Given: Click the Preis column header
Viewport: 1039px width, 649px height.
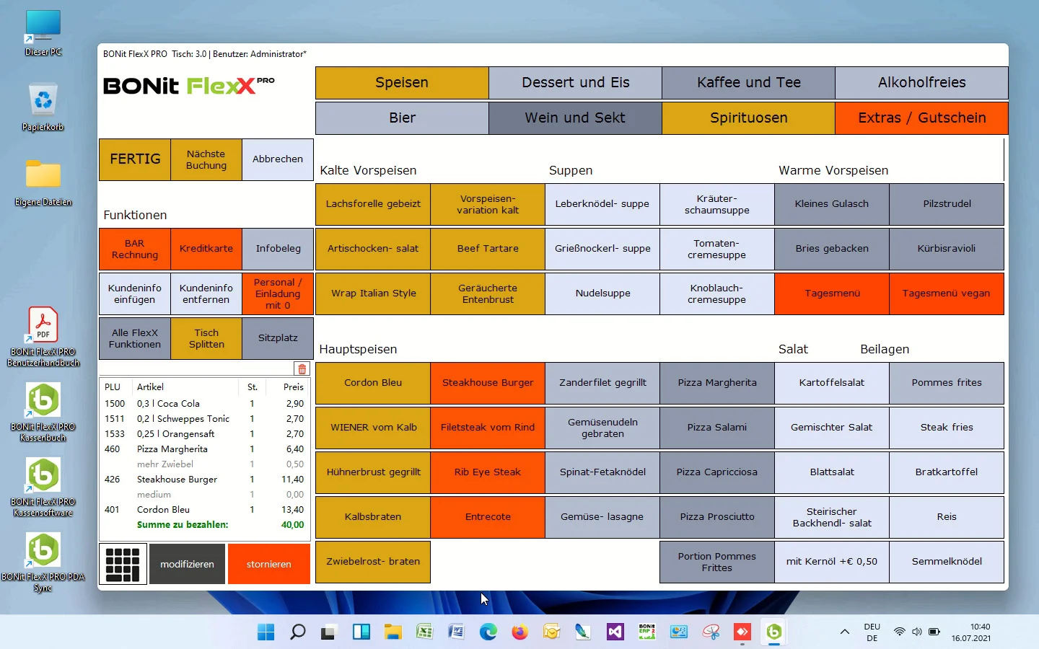Looking at the screenshot, I should click(x=293, y=387).
